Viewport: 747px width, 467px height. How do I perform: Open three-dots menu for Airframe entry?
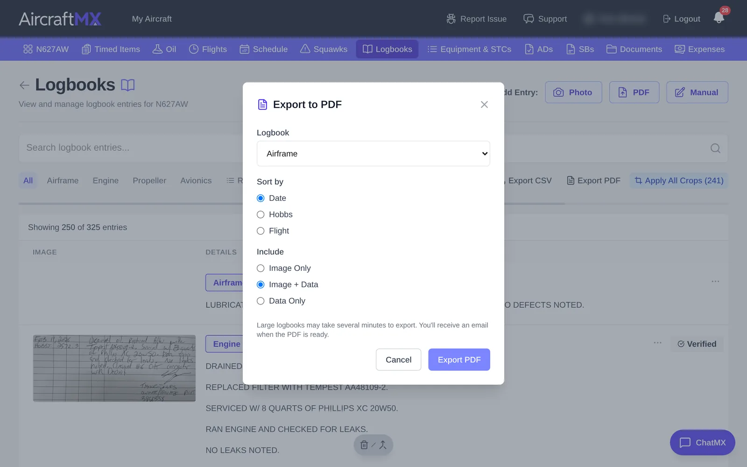coord(715,281)
